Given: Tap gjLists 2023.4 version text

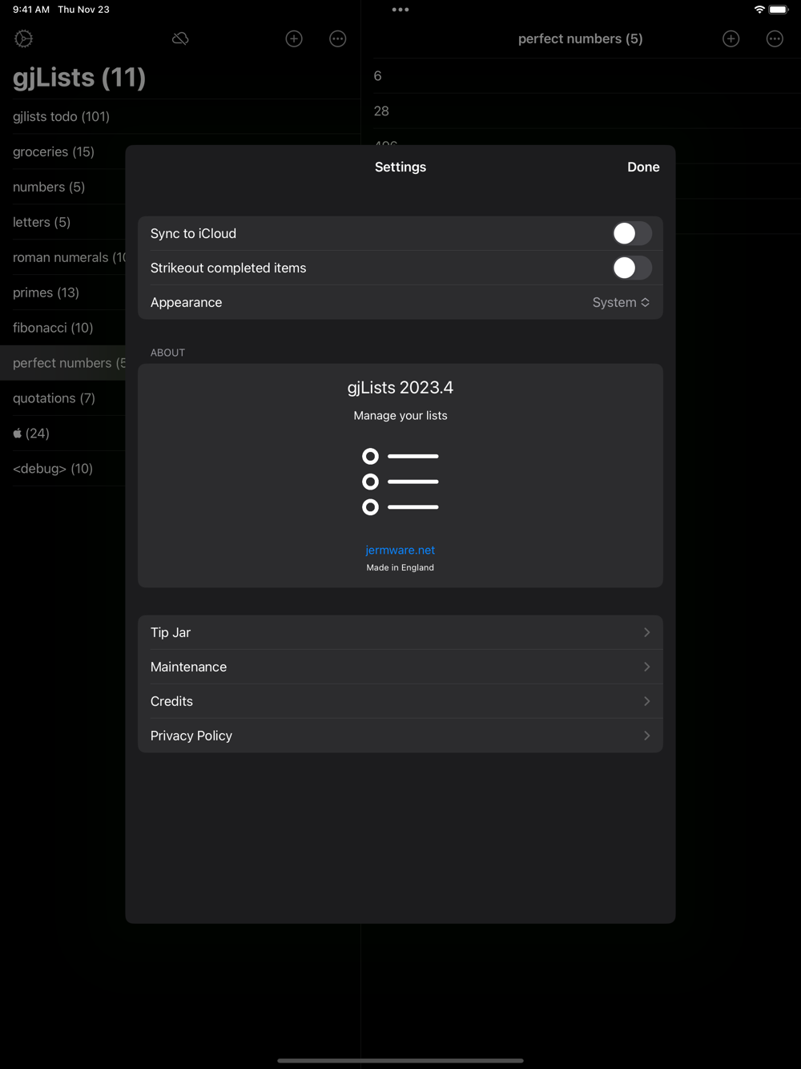Looking at the screenshot, I should click(400, 387).
